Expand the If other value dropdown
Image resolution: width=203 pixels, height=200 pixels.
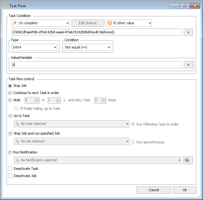click(129, 23)
